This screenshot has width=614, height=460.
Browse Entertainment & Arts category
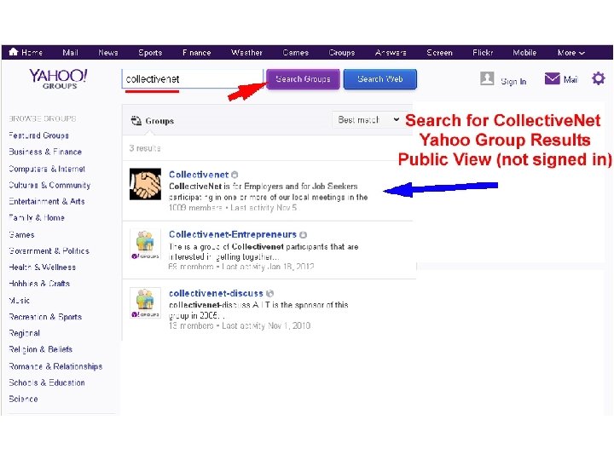(x=47, y=201)
